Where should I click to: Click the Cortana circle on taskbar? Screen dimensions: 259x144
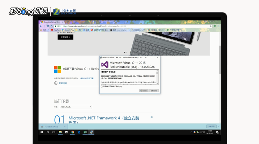point(48,132)
